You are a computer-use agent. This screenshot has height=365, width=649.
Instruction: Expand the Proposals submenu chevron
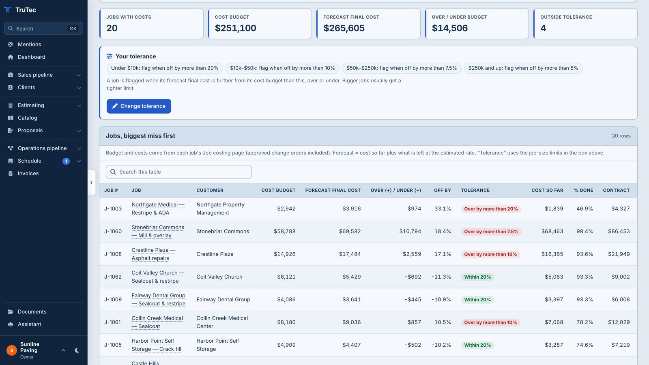pos(79,131)
